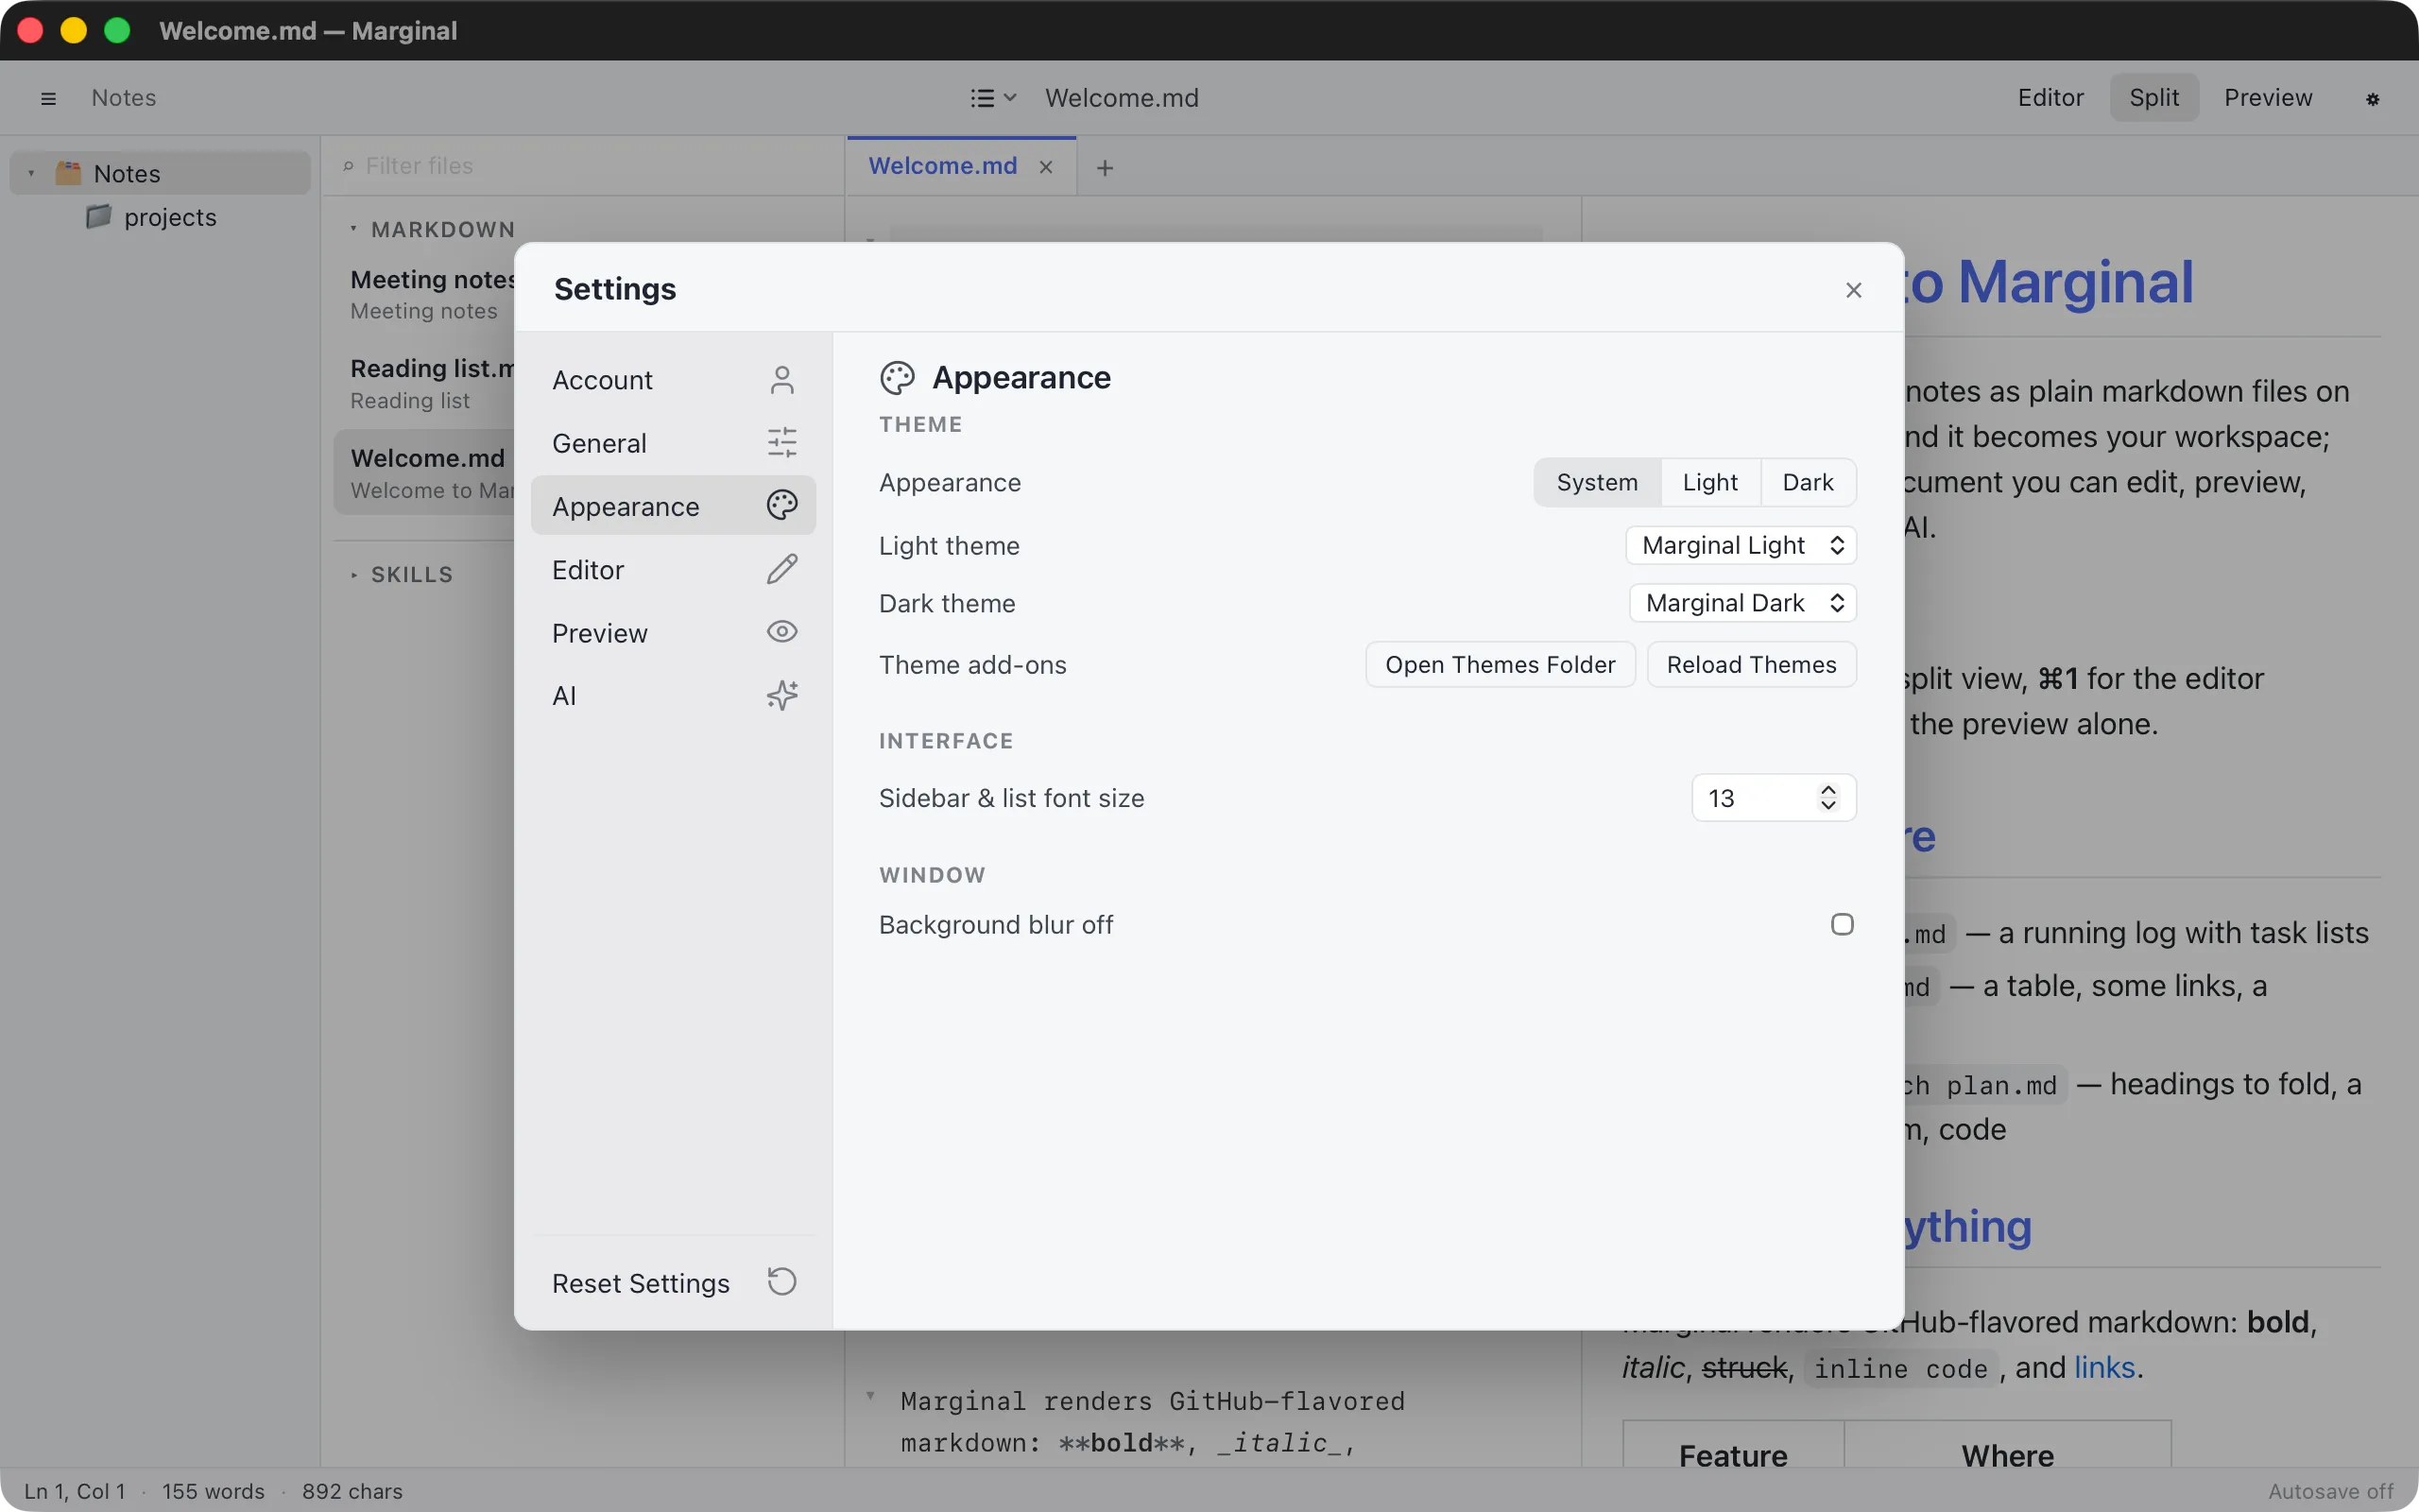Open the Dark theme dropdown
Viewport: 2419px width, 1512px height.
click(x=1743, y=603)
